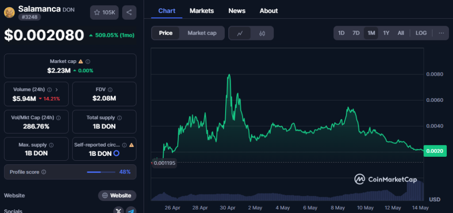Click the 48% profile score value

click(x=125, y=172)
